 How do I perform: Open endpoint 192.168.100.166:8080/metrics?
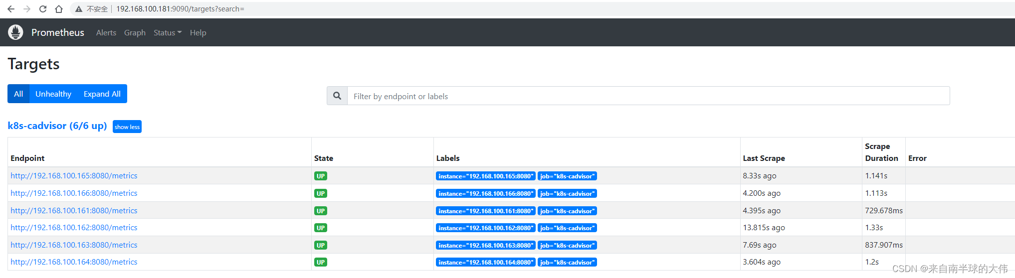point(74,193)
